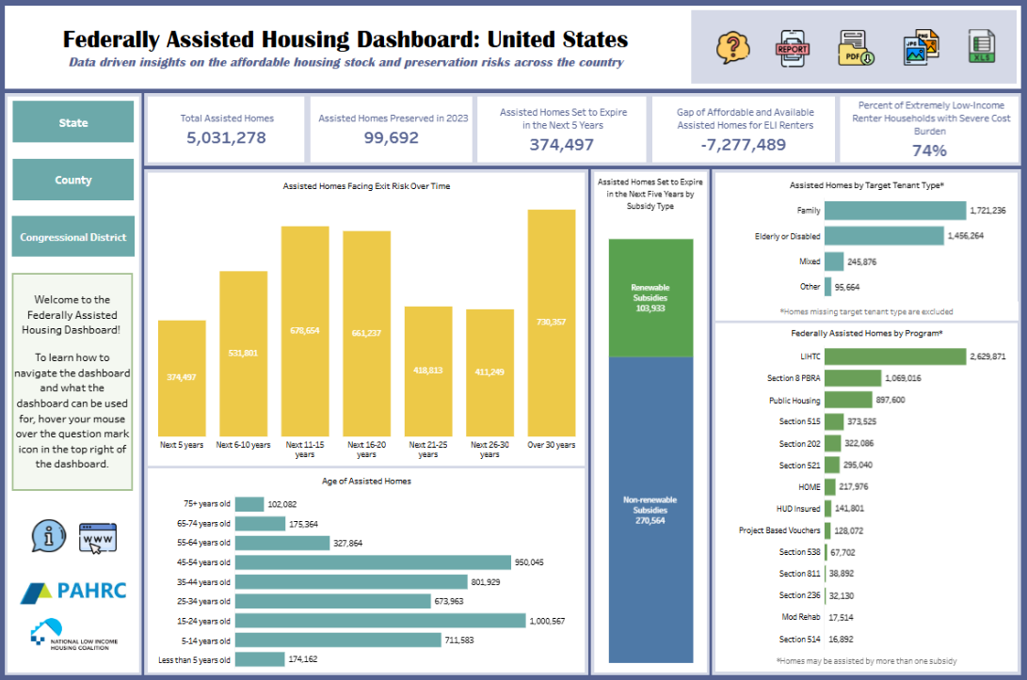Click Assisted Homes Facing Exit Risk title
Image resolution: width=1027 pixels, height=680 pixels.
tap(366, 186)
